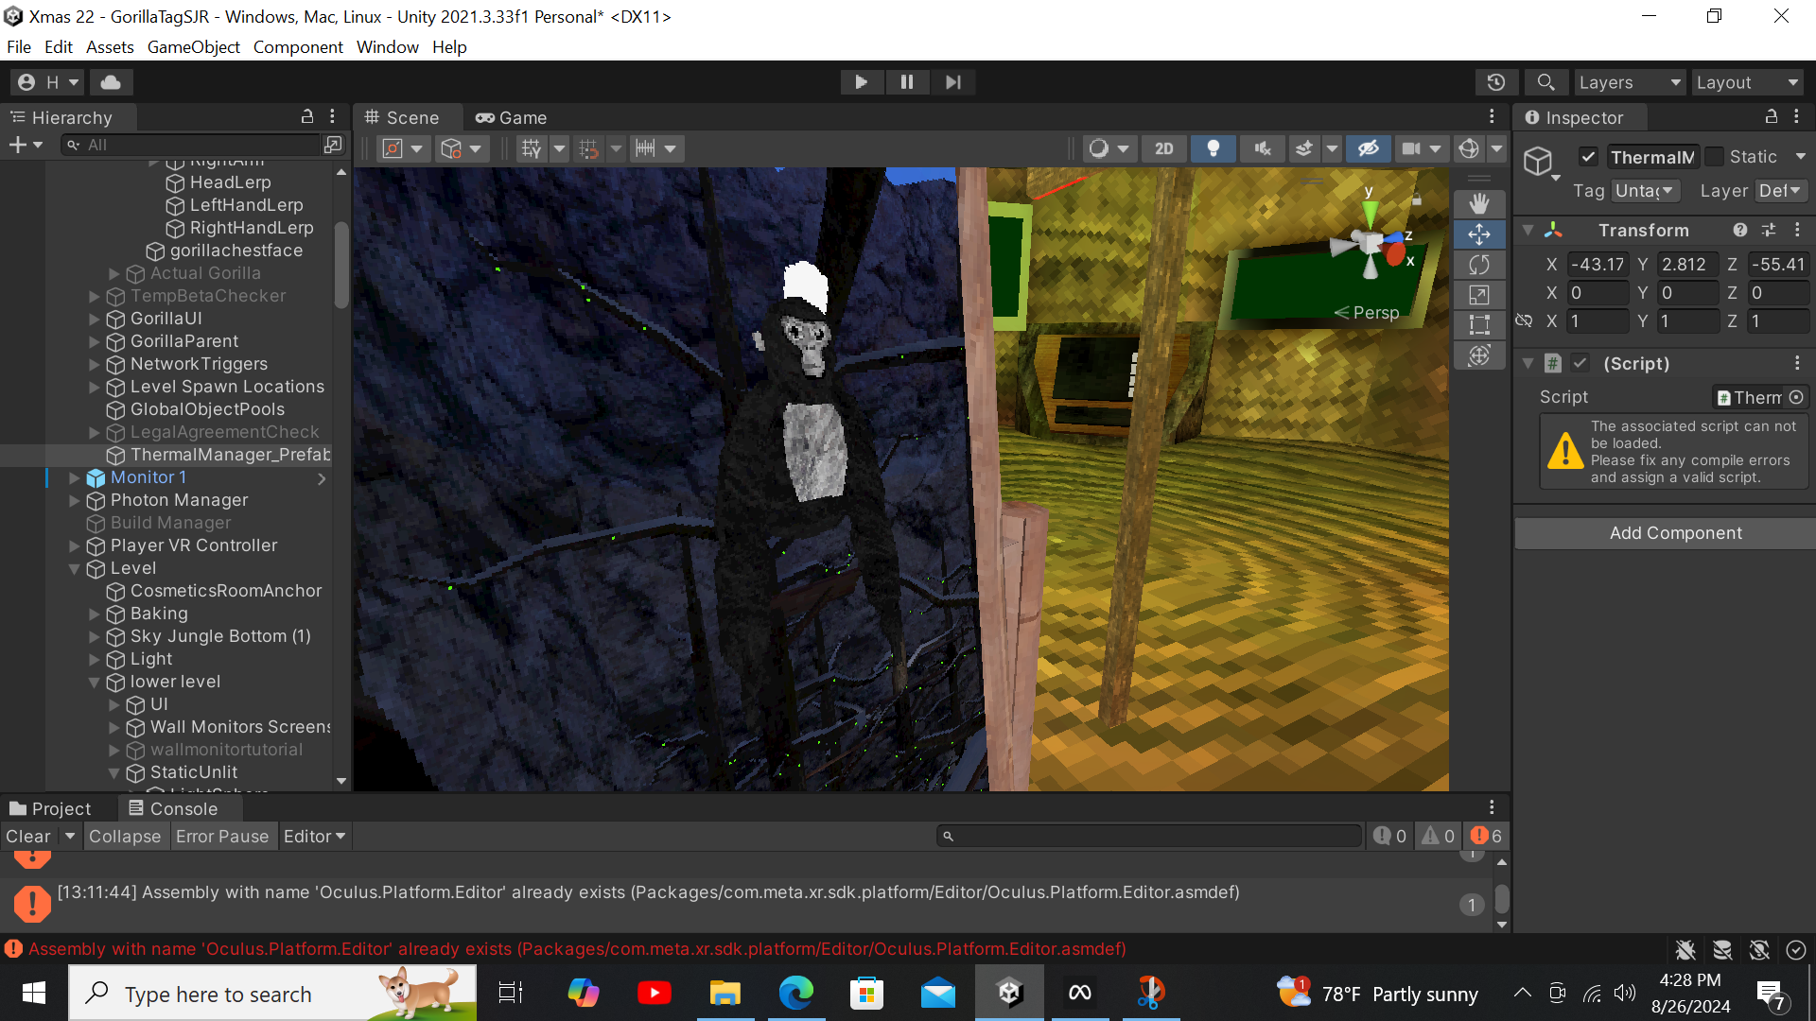Open the Layers dropdown
Viewport: 1816px width, 1021px height.
pos(1629,82)
